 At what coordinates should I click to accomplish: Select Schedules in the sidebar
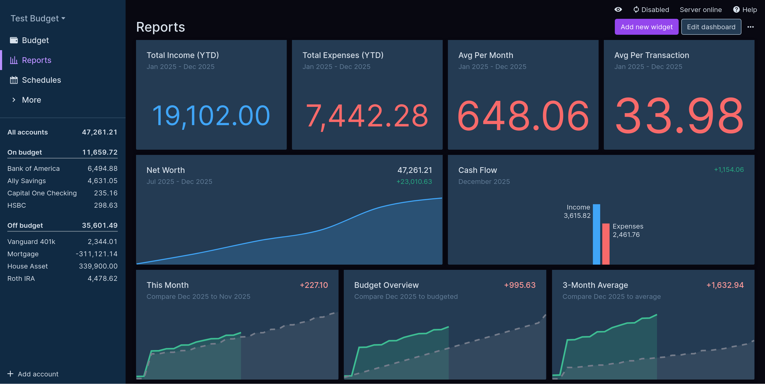[x=41, y=80]
